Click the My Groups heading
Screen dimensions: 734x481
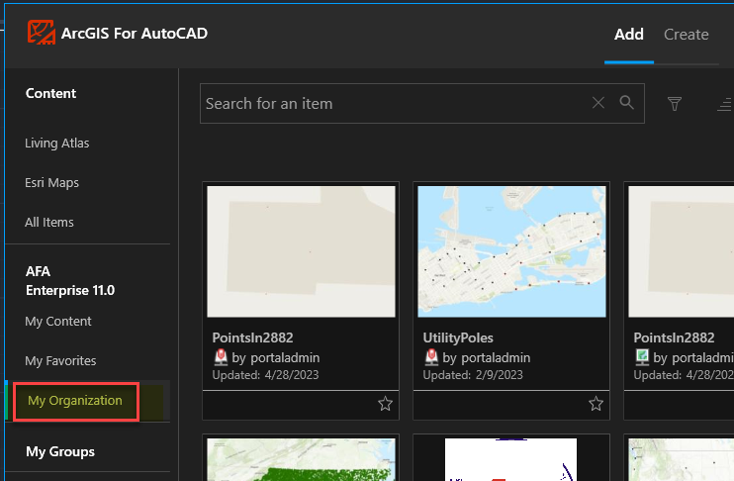[x=60, y=451]
